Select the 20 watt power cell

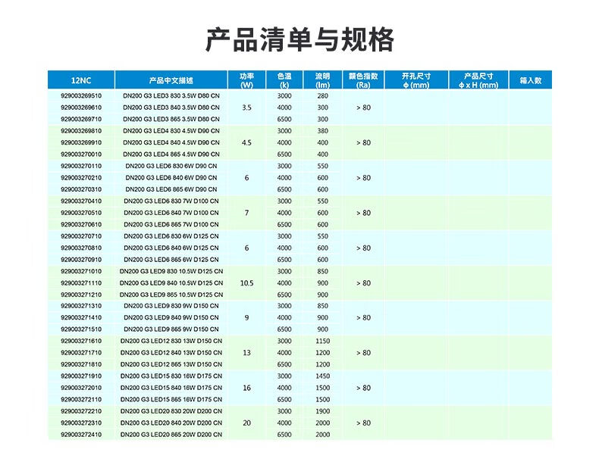point(246,423)
